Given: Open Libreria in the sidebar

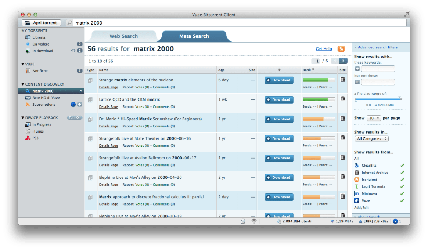Looking at the screenshot, I should click(39, 37).
